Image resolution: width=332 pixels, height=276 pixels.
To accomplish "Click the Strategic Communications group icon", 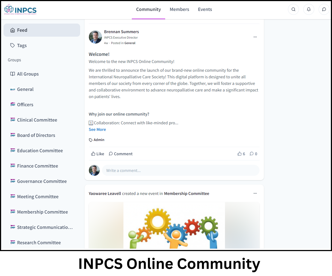I will coord(13,227).
